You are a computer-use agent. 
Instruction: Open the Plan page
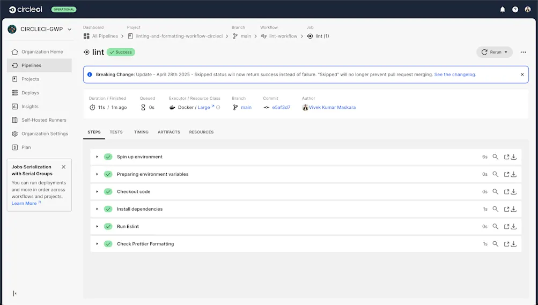[x=39, y=147]
